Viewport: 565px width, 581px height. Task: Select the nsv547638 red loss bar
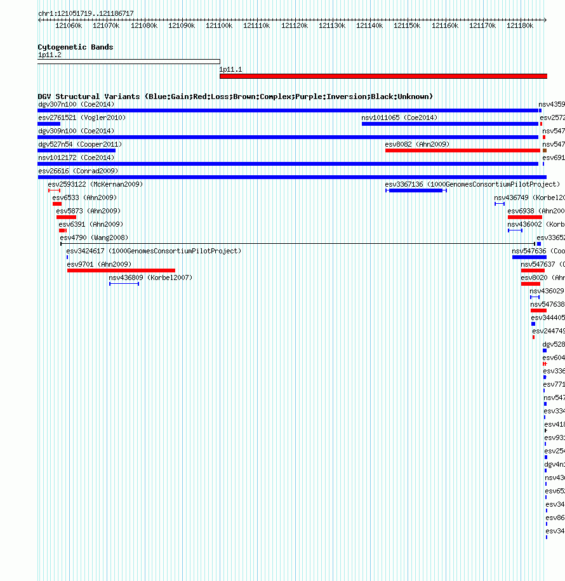point(539,311)
